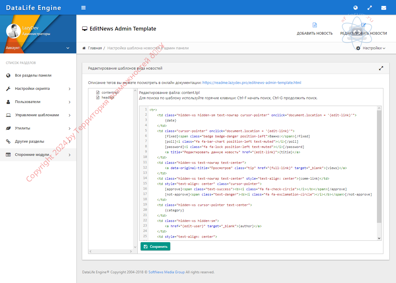Select head.tpl in file tree
Screen dimensions: 396x283
(x=108, y=97)
